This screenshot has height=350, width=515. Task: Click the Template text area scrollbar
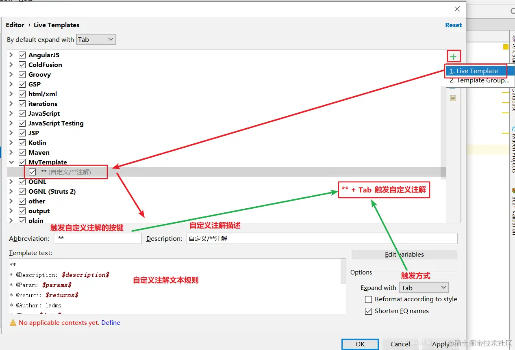(343, 271)
